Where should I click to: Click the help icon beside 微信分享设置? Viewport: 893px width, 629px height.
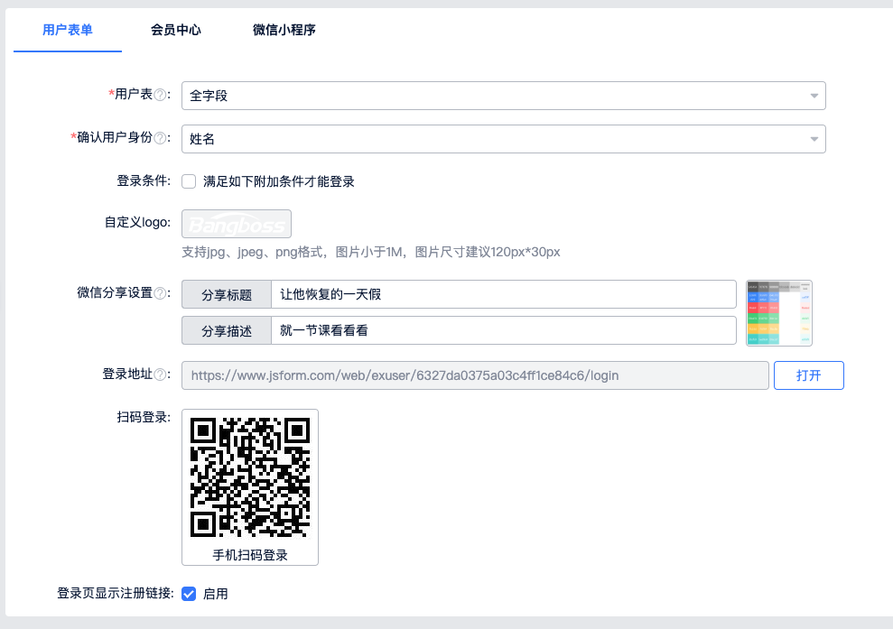point(160,293)
